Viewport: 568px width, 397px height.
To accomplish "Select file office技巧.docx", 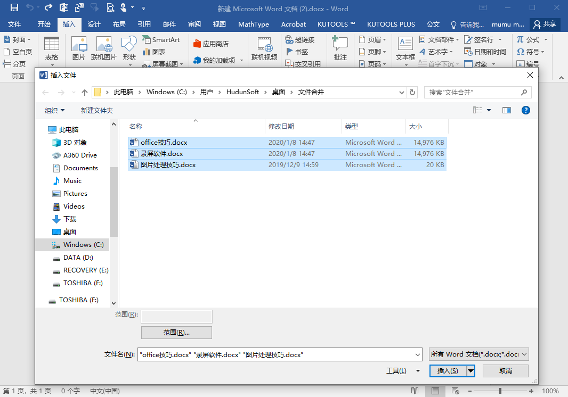I will pyautogui.click(x=287, y=143).
